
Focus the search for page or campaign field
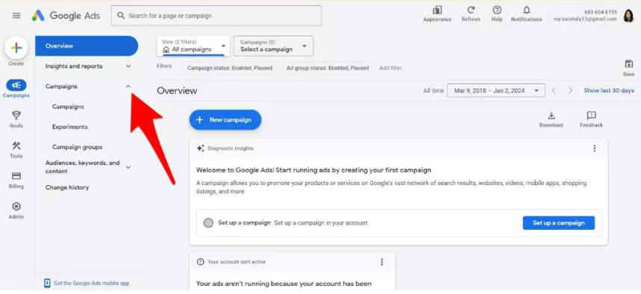pos(216,16)
